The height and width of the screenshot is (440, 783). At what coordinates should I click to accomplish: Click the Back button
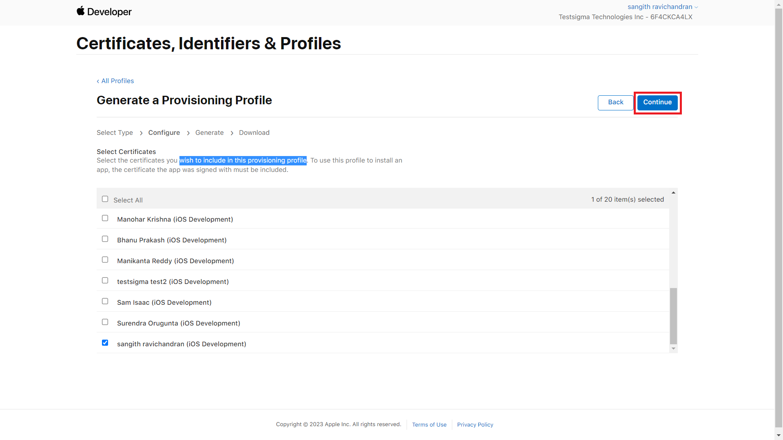coord(615,102)
